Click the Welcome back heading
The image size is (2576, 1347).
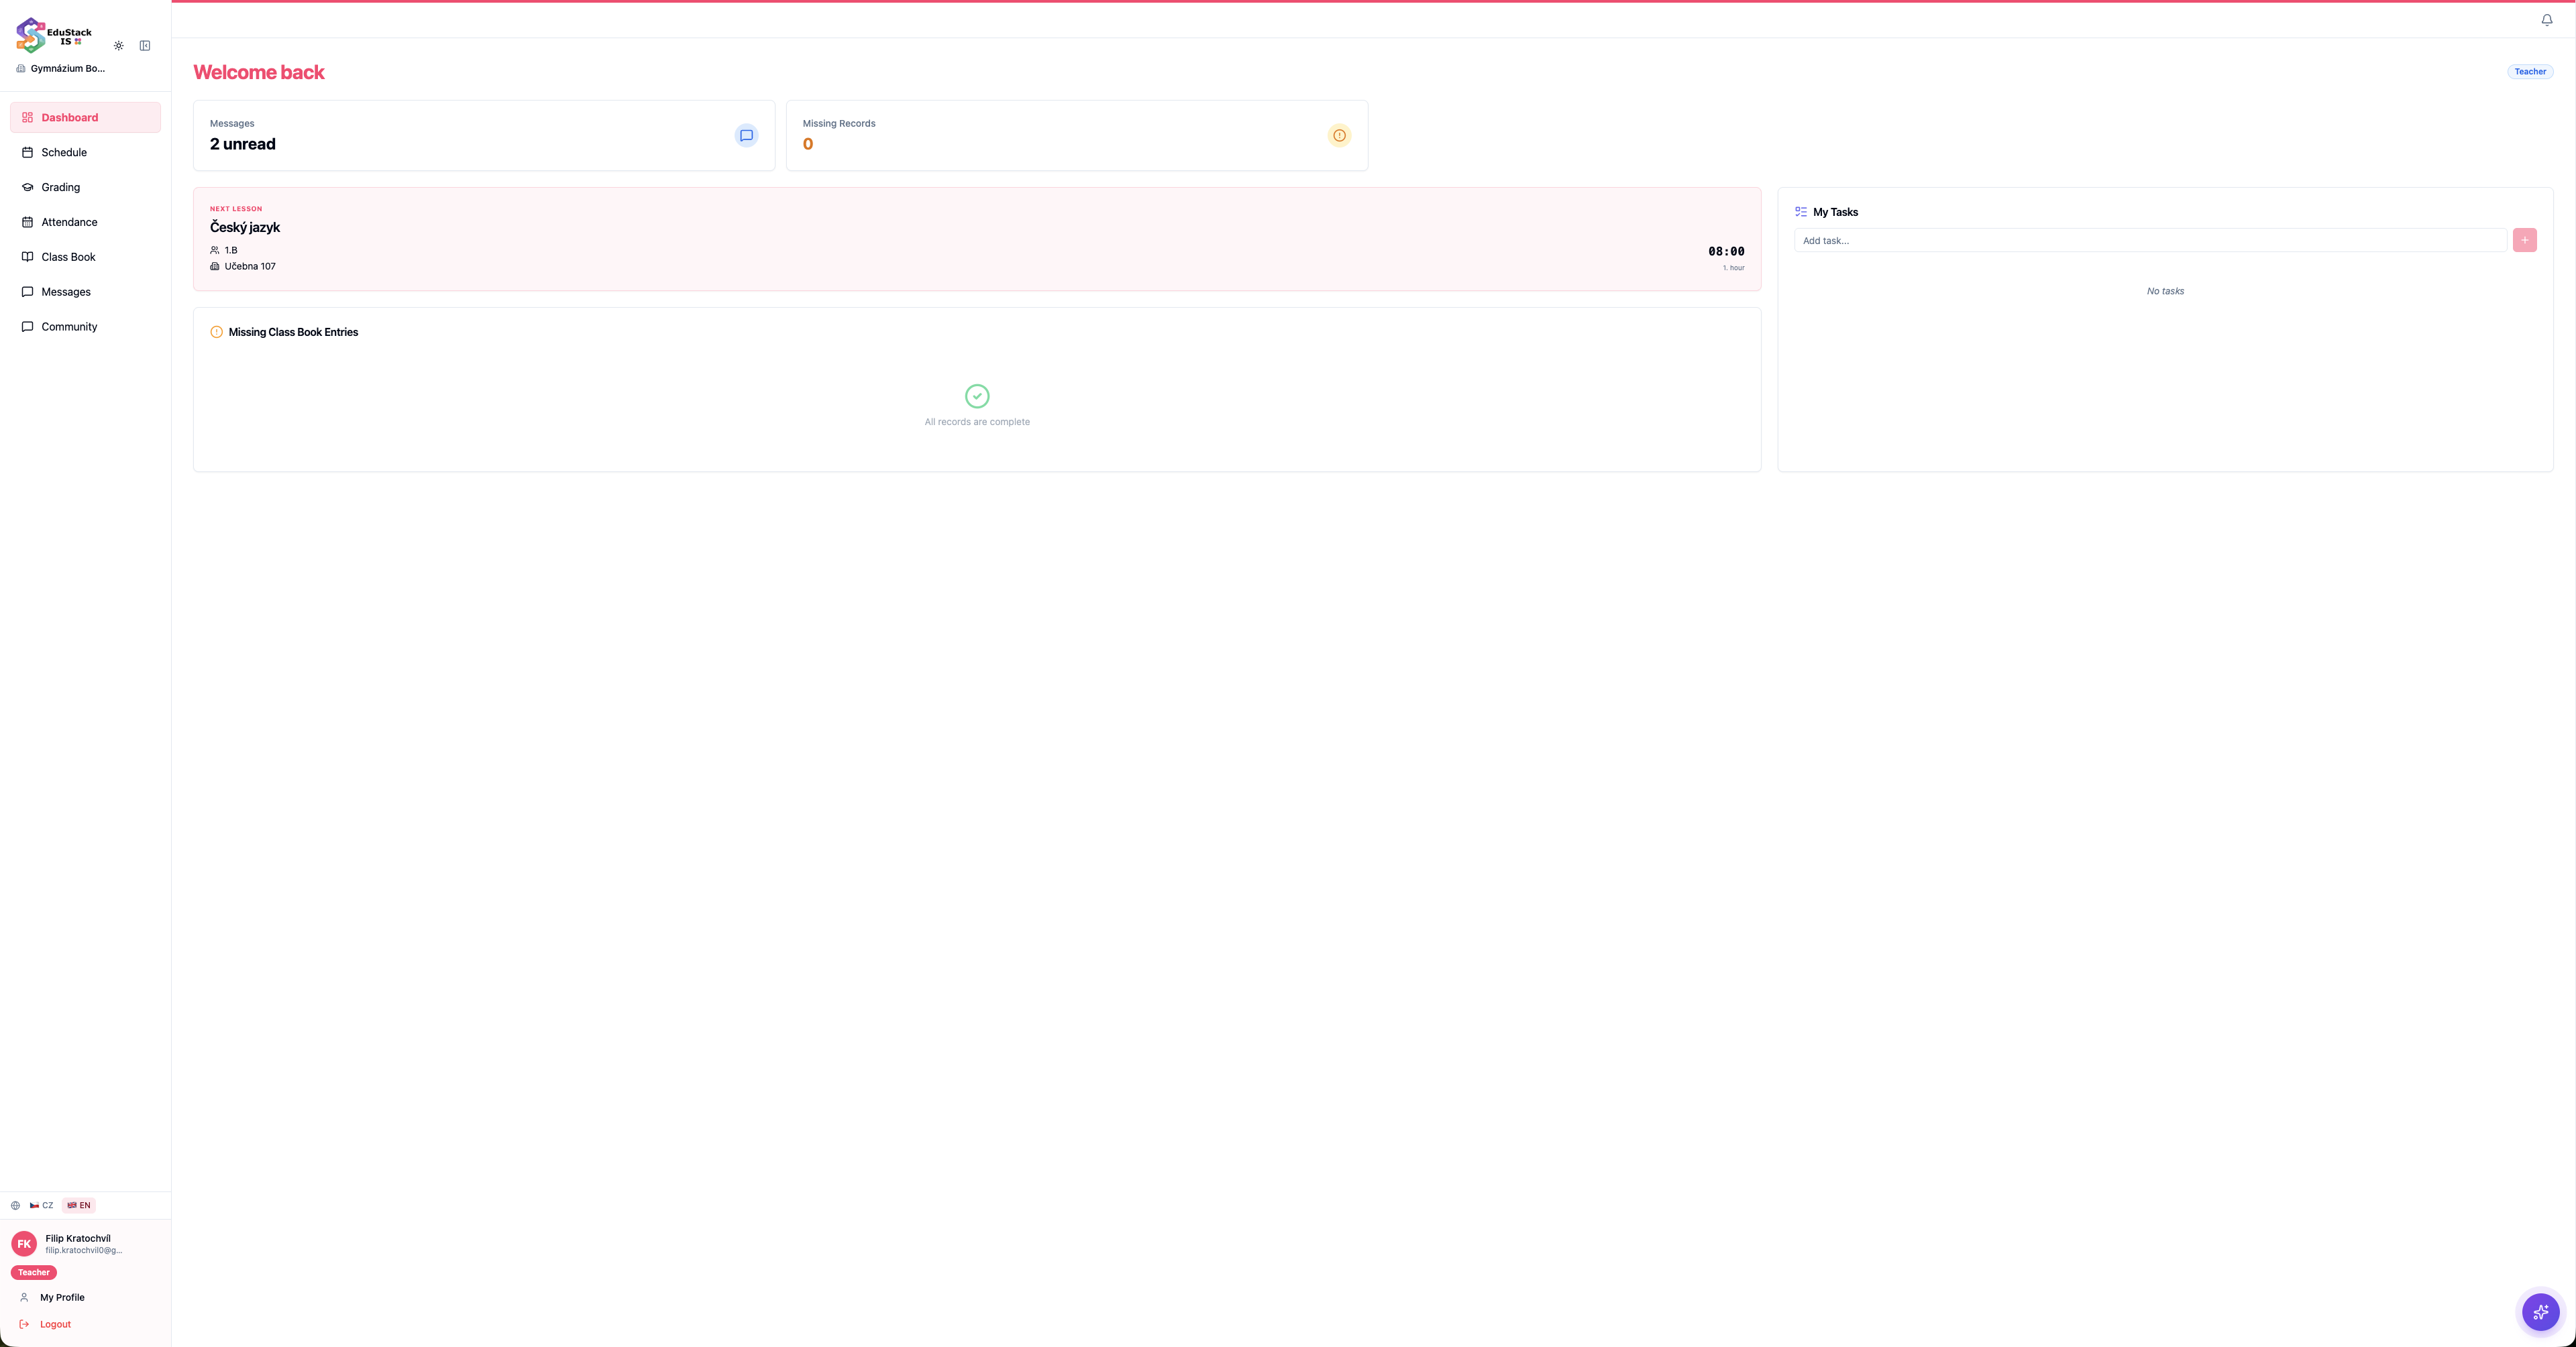(259, 73)
